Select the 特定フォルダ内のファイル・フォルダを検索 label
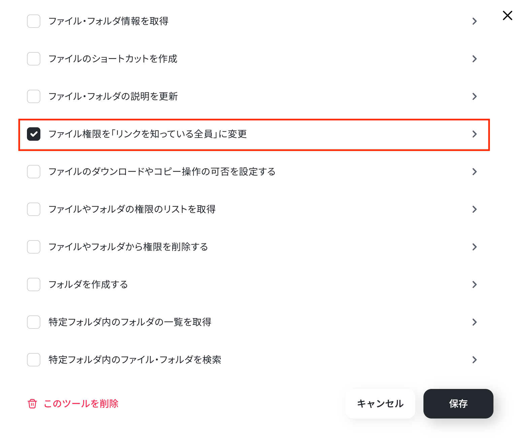Viewport: 515px width, 440px height. point(135,360)
